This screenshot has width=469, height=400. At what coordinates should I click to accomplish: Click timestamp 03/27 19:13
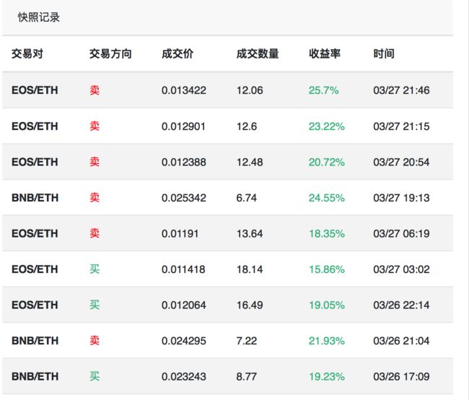click(401, 198)
